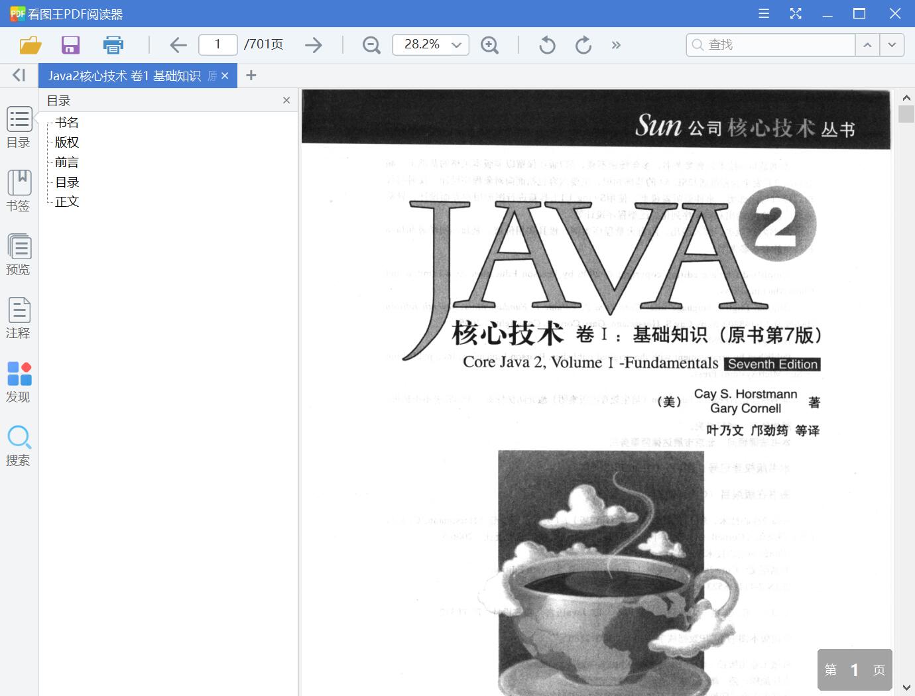Open a file with the folder icon

[30, 45]
